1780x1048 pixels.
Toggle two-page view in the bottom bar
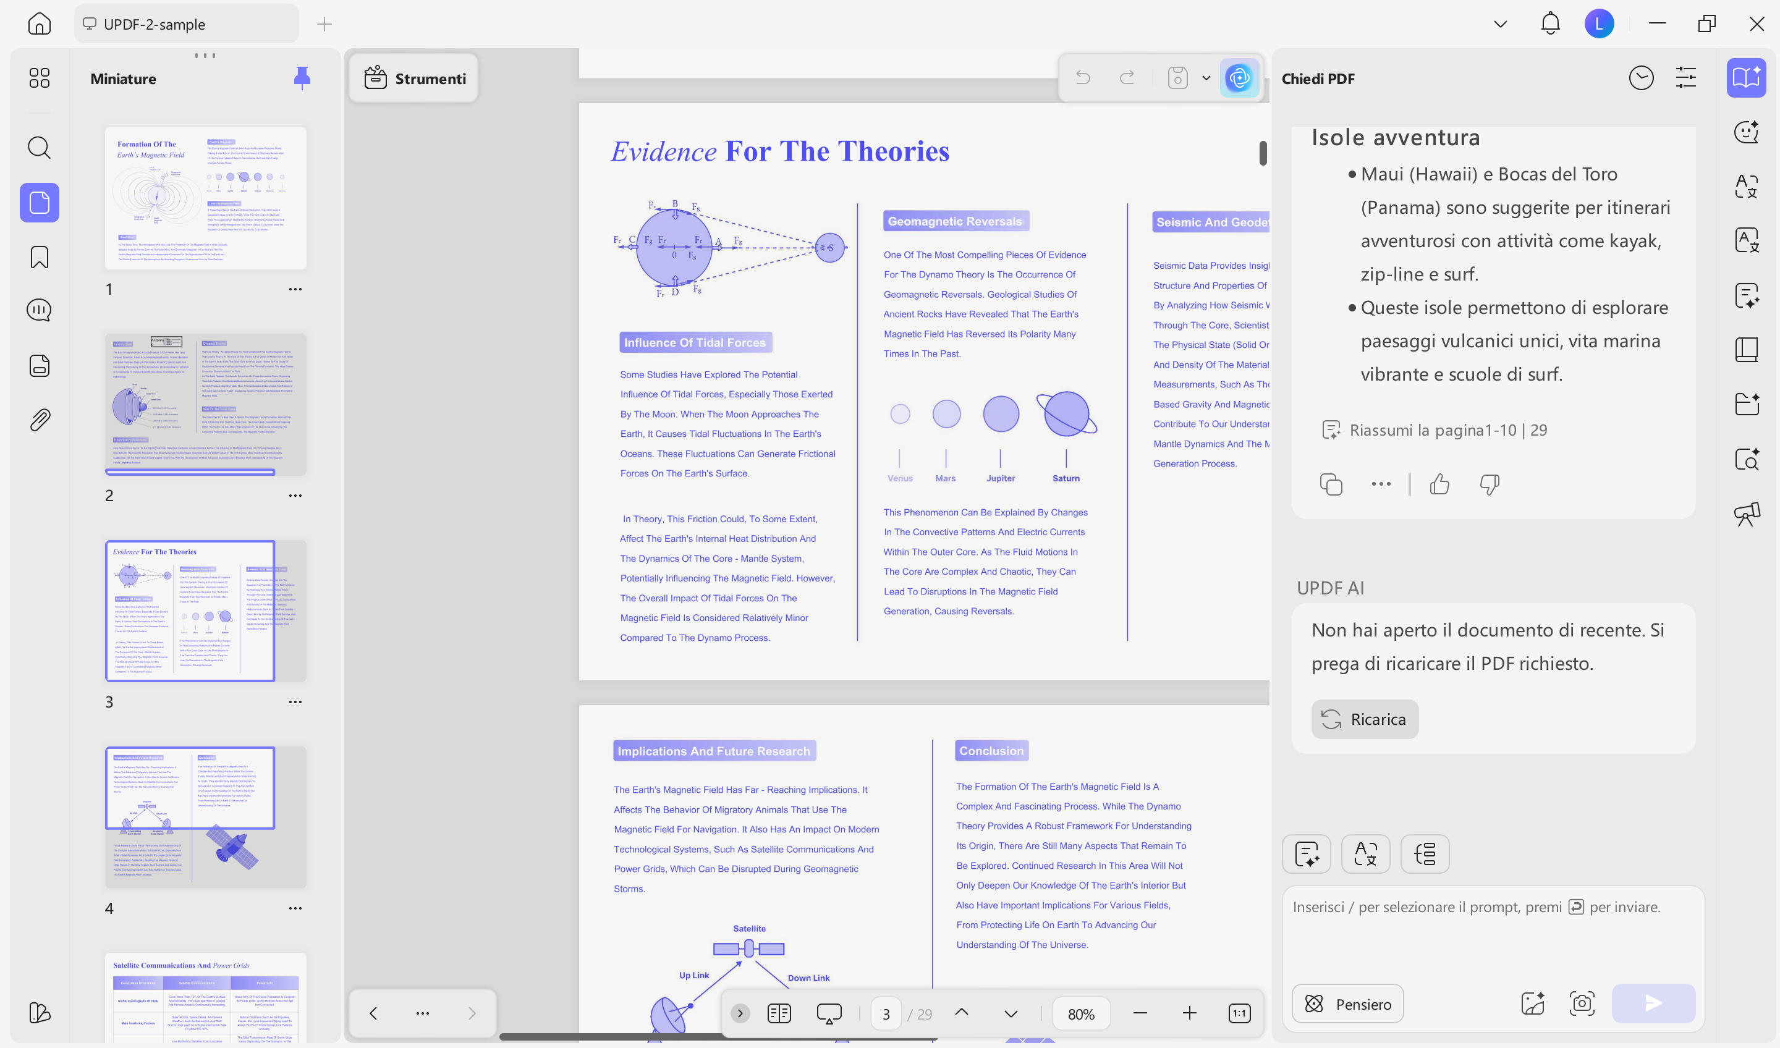pos(778,1013)
